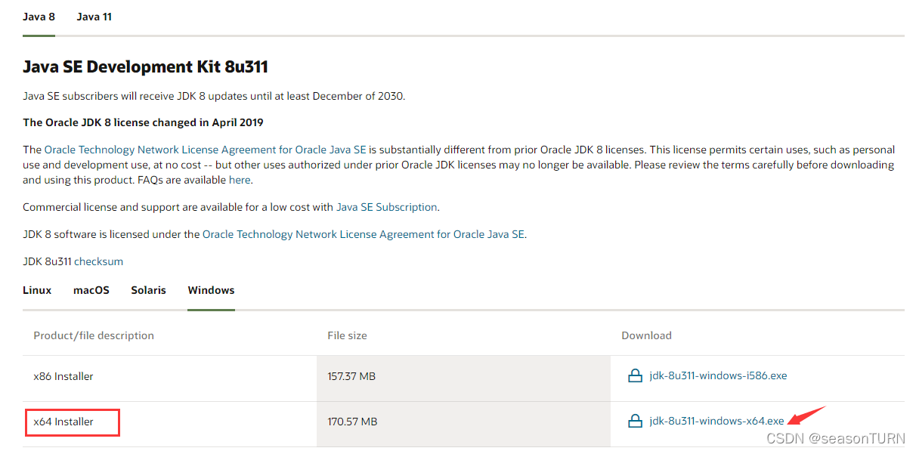Select the Solaris platform tab

[x=148, y=290]
